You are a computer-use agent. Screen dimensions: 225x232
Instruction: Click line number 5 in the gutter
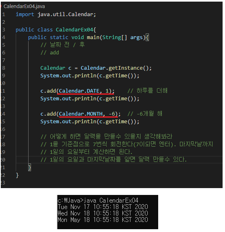[4, 45]
